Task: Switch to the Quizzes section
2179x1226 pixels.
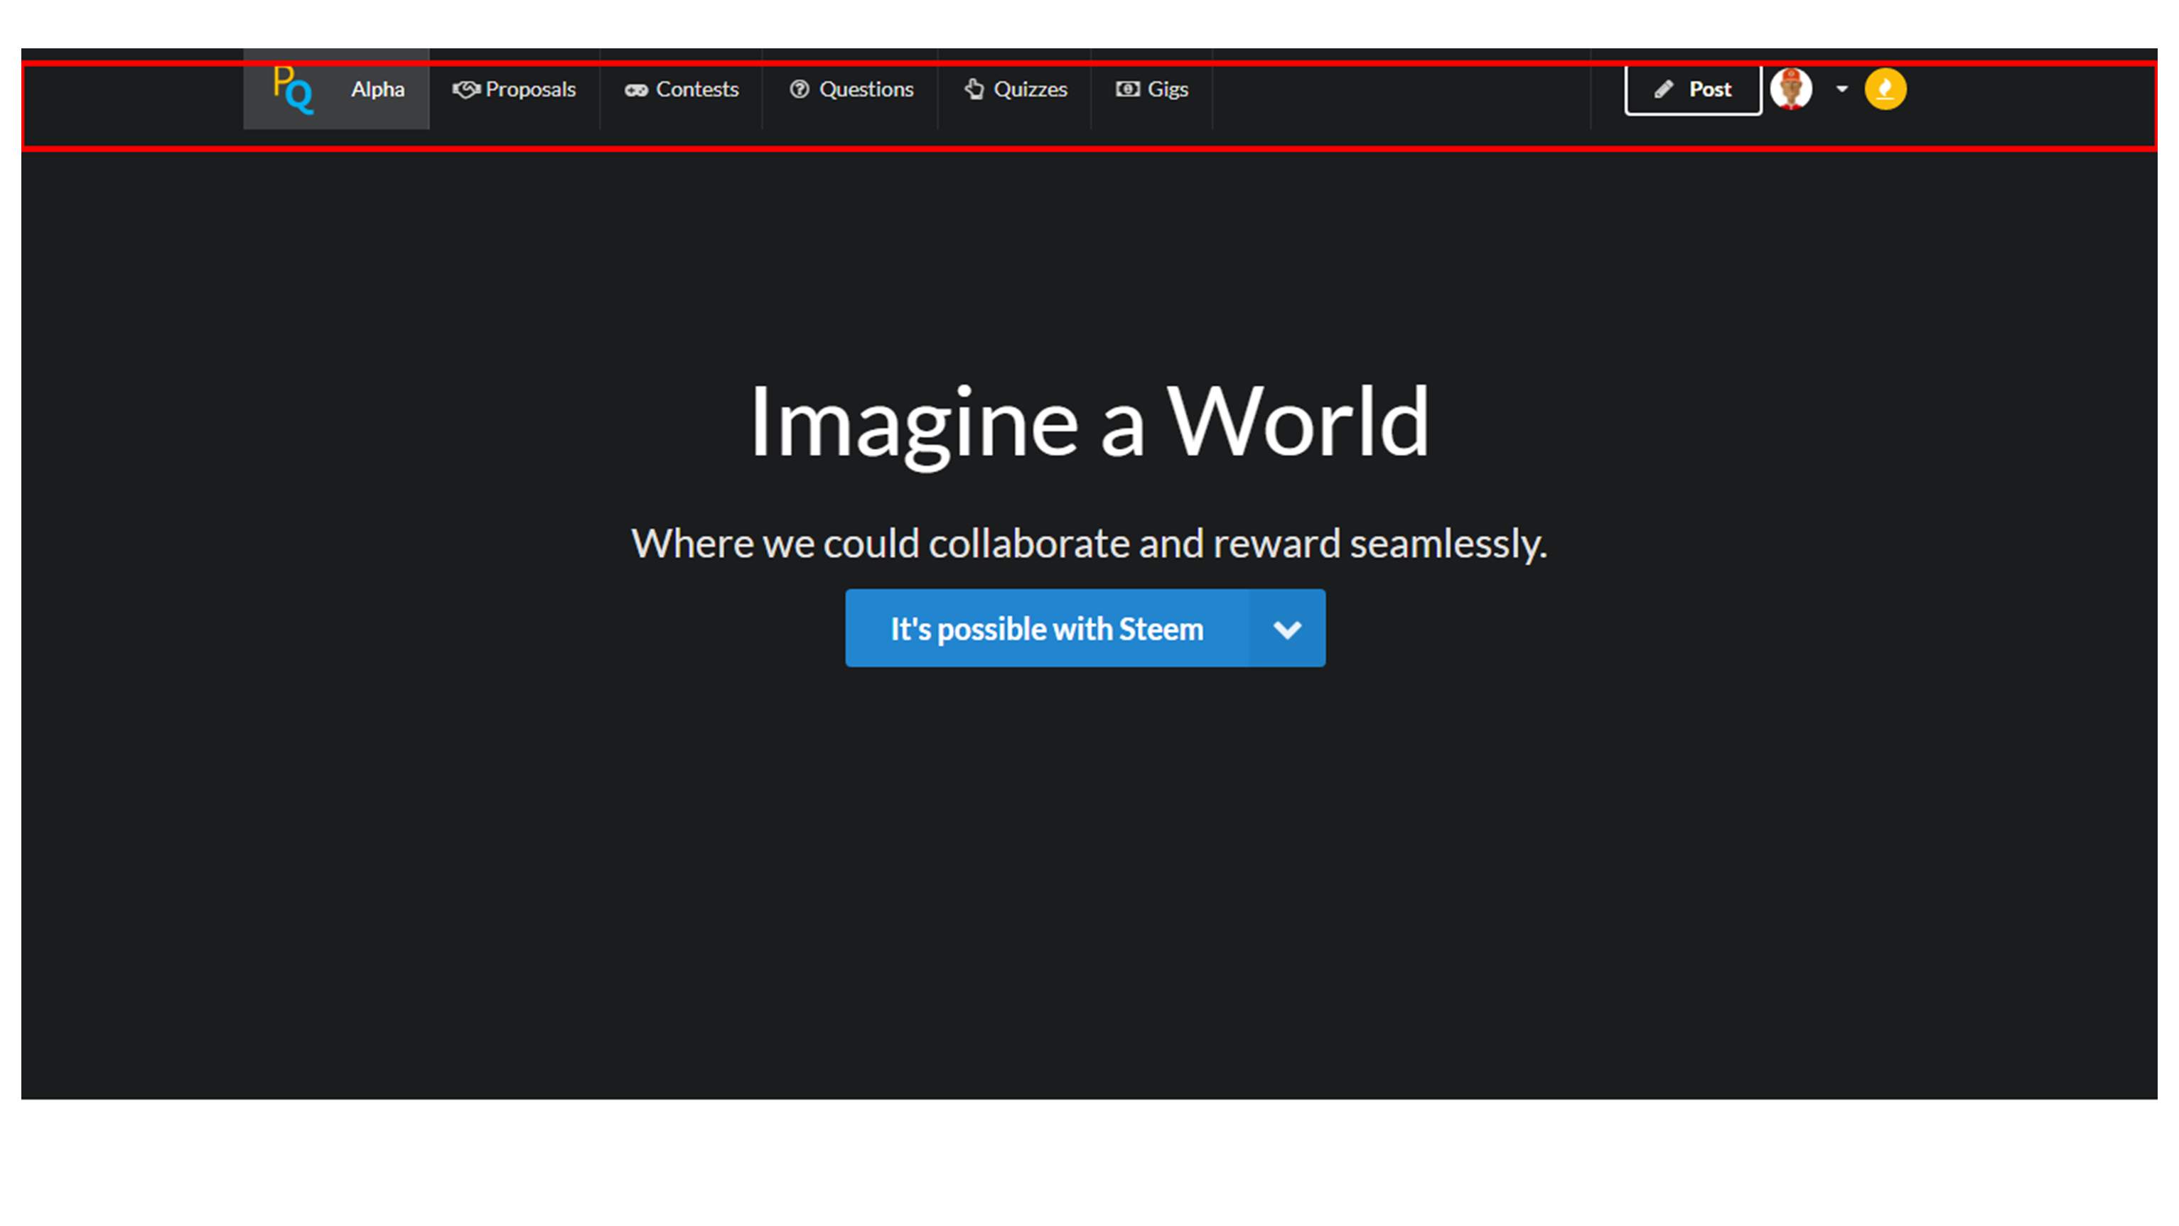Action: pyautogui.click(x=1015, y=89)
